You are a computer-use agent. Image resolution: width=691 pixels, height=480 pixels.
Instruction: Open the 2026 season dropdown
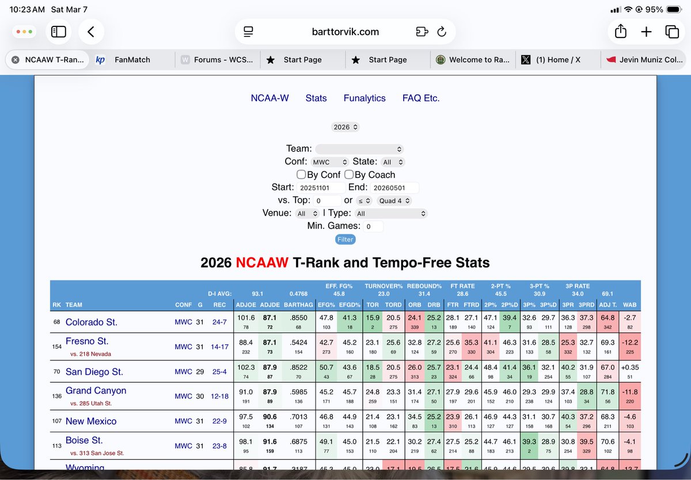pyautogui.click(x=345, y=127)
